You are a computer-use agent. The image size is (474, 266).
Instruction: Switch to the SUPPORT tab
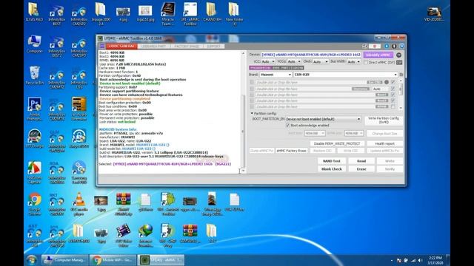click(x=213, y=46)
